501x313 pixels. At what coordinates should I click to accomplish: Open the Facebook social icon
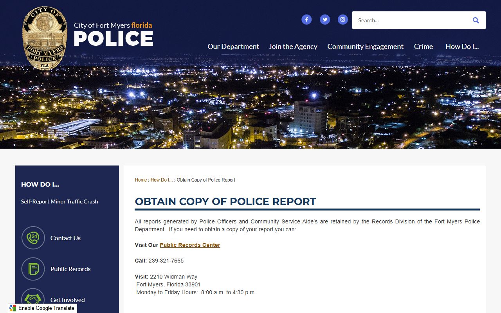306,20
